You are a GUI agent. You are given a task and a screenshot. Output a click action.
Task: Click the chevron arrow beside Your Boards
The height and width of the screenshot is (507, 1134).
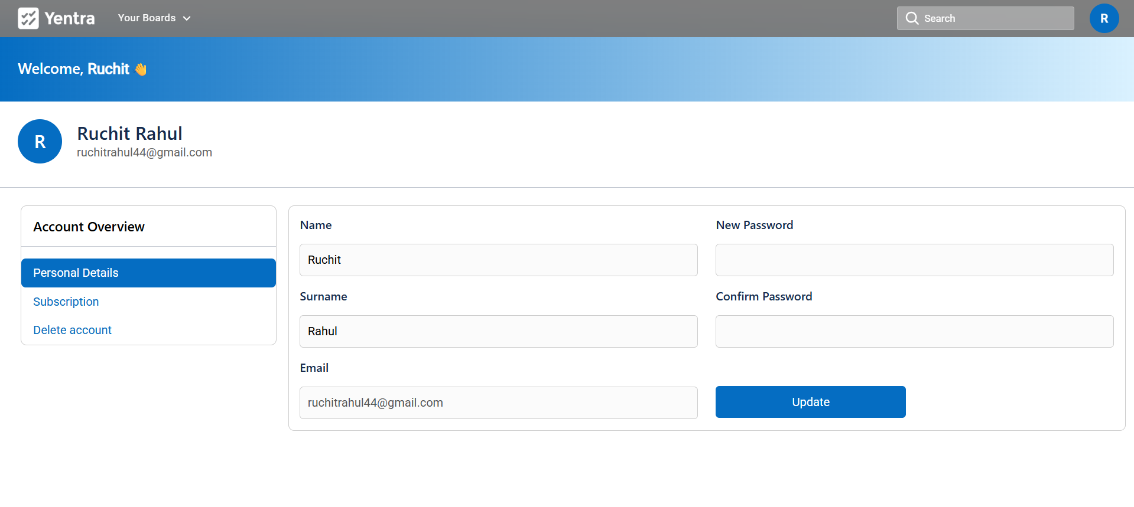187,19
